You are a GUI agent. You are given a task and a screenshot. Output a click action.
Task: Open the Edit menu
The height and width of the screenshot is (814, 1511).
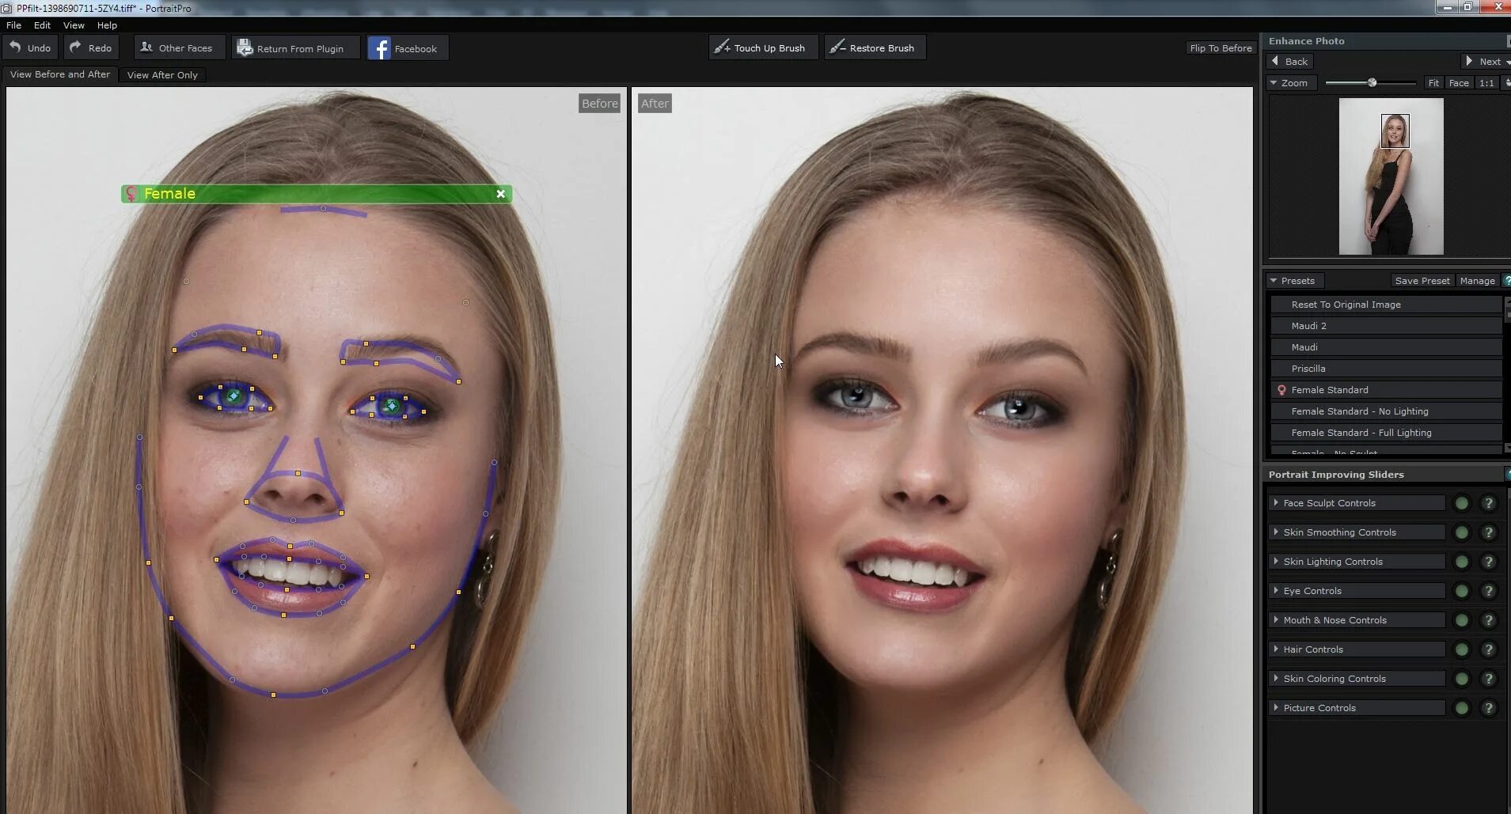(42, 25)
